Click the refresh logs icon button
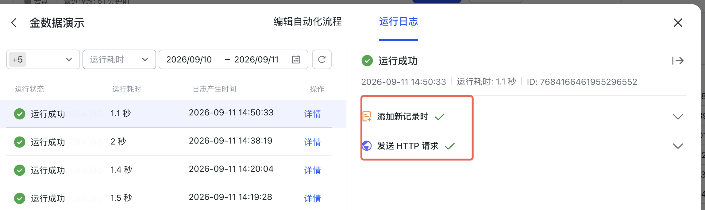The height and width of the screenshot is (210, 705). [322, 59]
